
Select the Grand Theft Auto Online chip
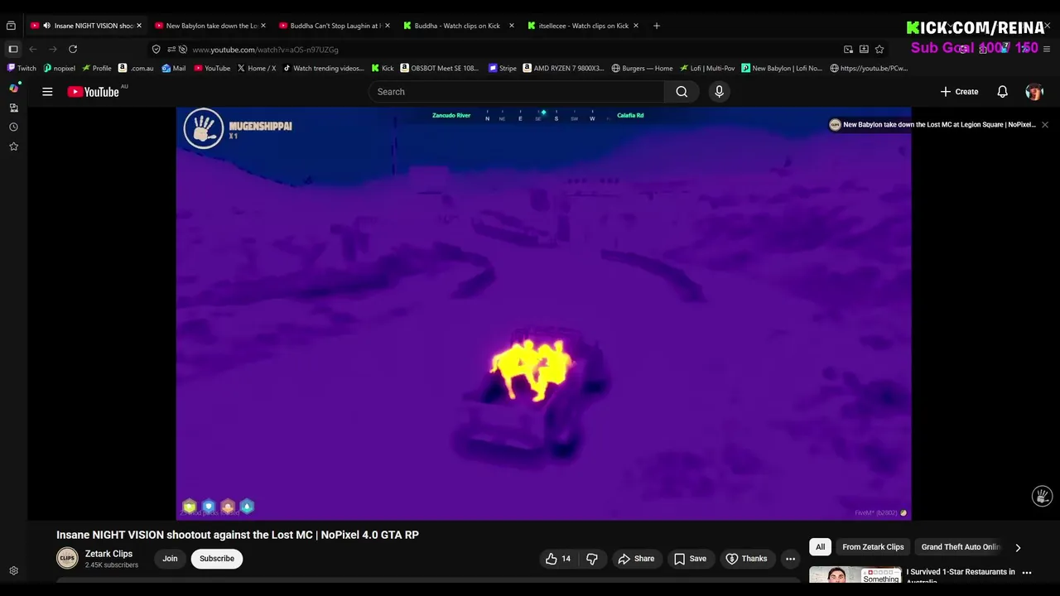(961, 547)
